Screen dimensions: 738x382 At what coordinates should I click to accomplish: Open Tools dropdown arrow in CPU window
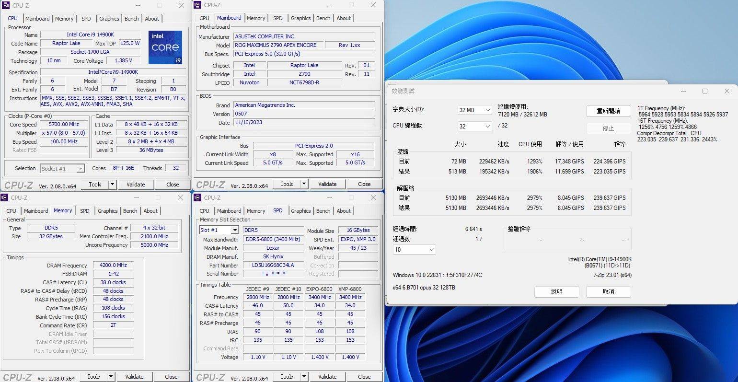112,185
